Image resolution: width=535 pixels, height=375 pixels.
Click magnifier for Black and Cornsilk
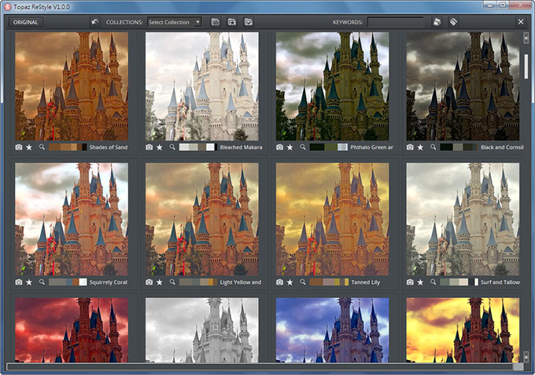[x=433, y=147]
